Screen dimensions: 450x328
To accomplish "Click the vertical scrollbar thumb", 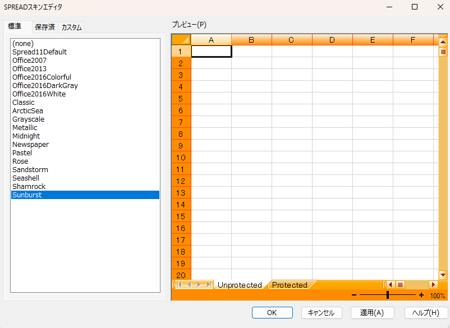I will click(x=443, y=52).
